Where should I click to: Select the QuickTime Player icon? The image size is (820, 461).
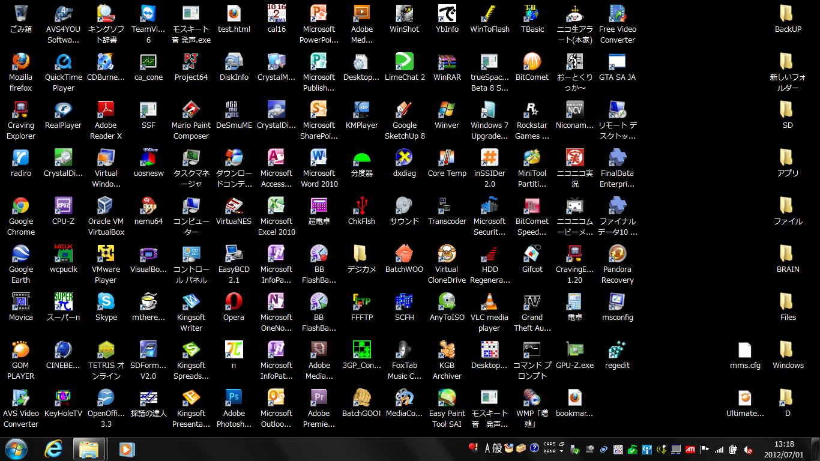click(x=64, y=72)
